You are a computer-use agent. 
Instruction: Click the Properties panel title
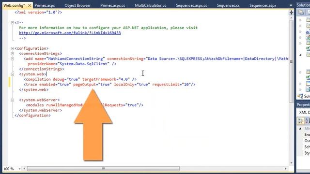pos(303,105)
